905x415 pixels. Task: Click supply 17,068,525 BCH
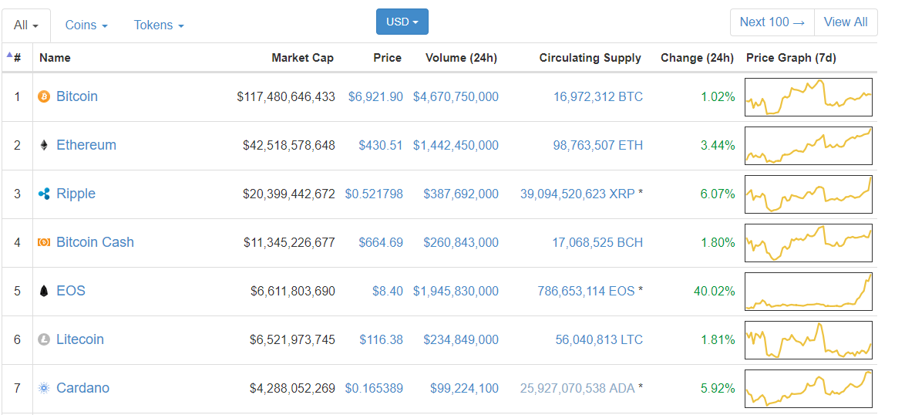point(598,242)
